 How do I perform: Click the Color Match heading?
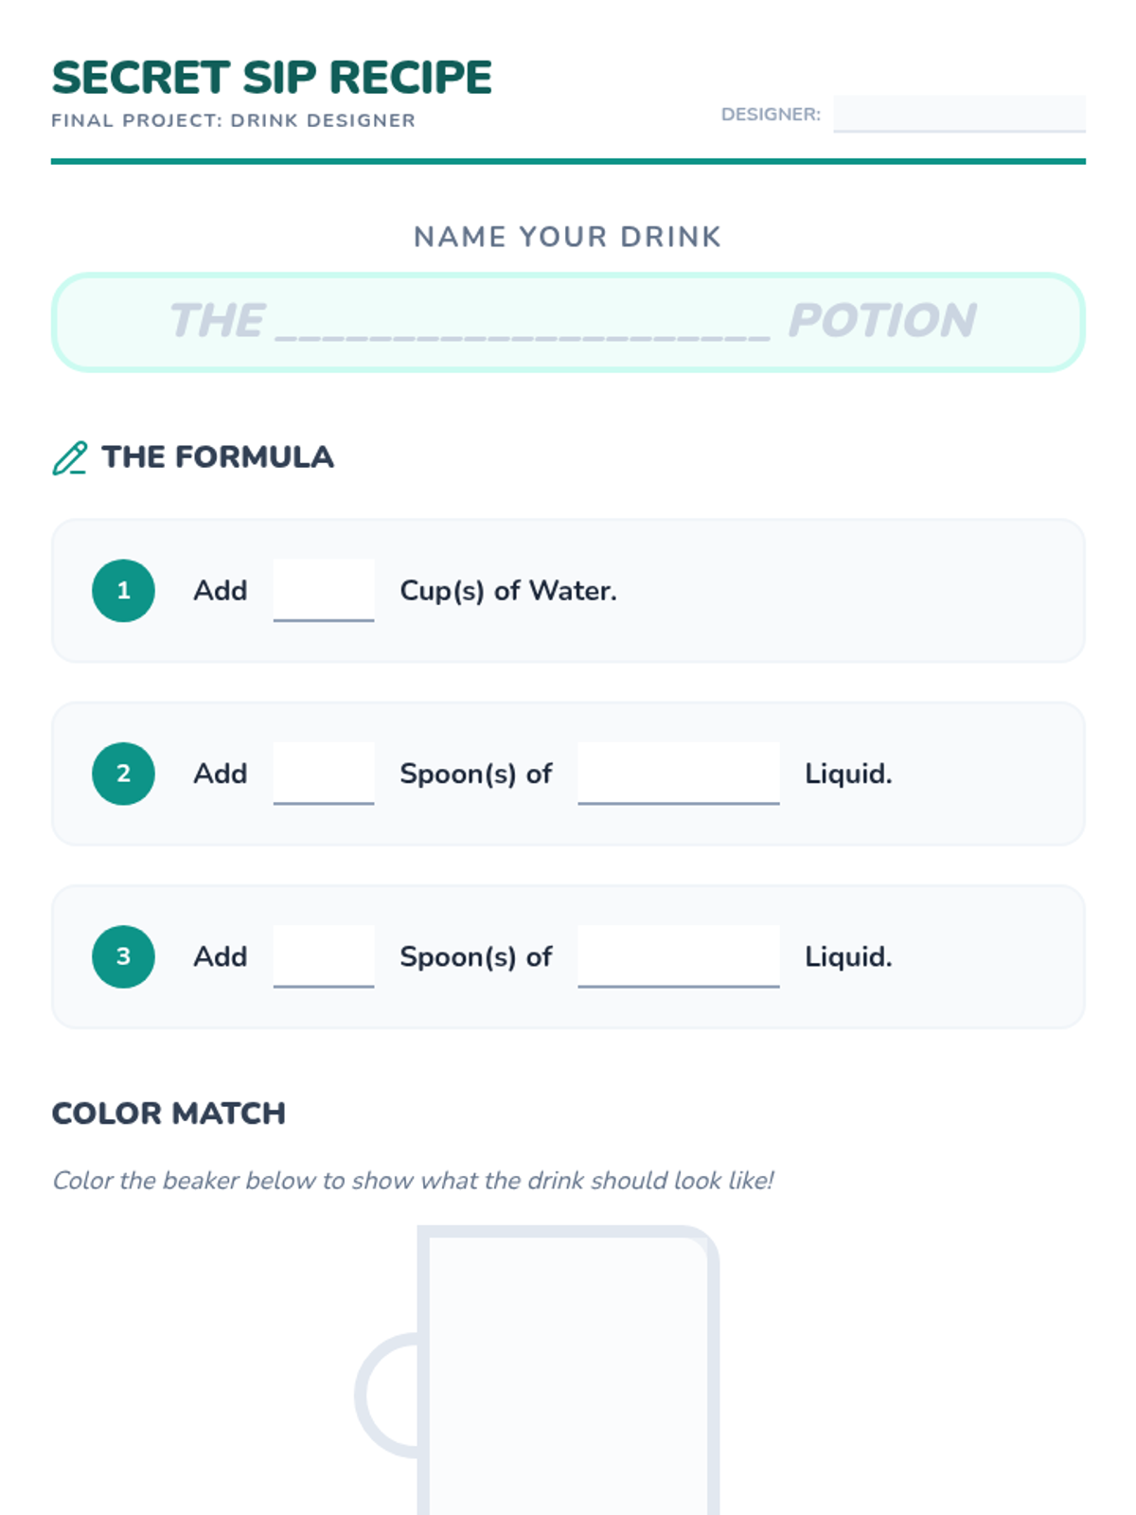(x=169, y=1114)
